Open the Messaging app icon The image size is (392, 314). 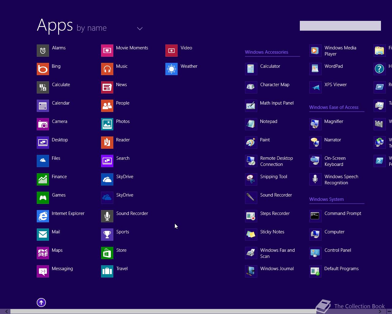(x=43, y=271)
